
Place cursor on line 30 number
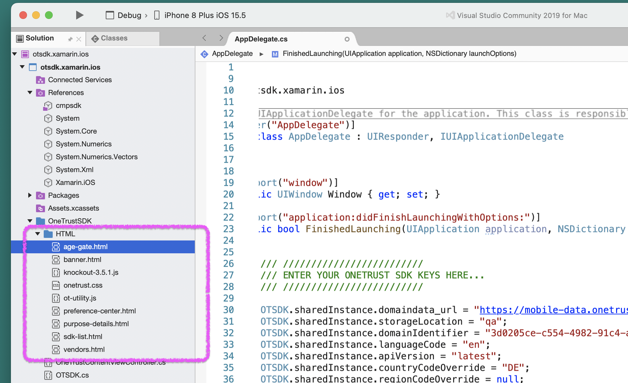pos(229,310)
